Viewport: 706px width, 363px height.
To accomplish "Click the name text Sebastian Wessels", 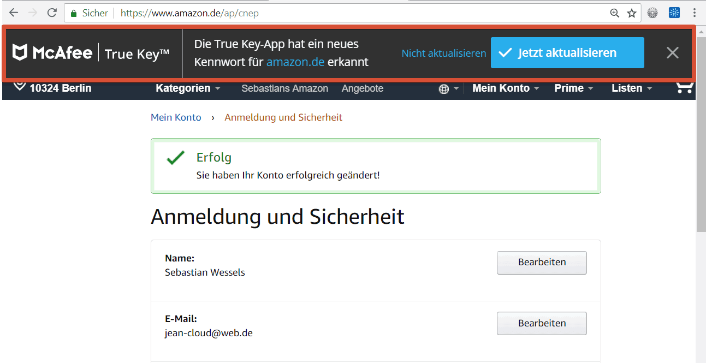I will [205, 272].
